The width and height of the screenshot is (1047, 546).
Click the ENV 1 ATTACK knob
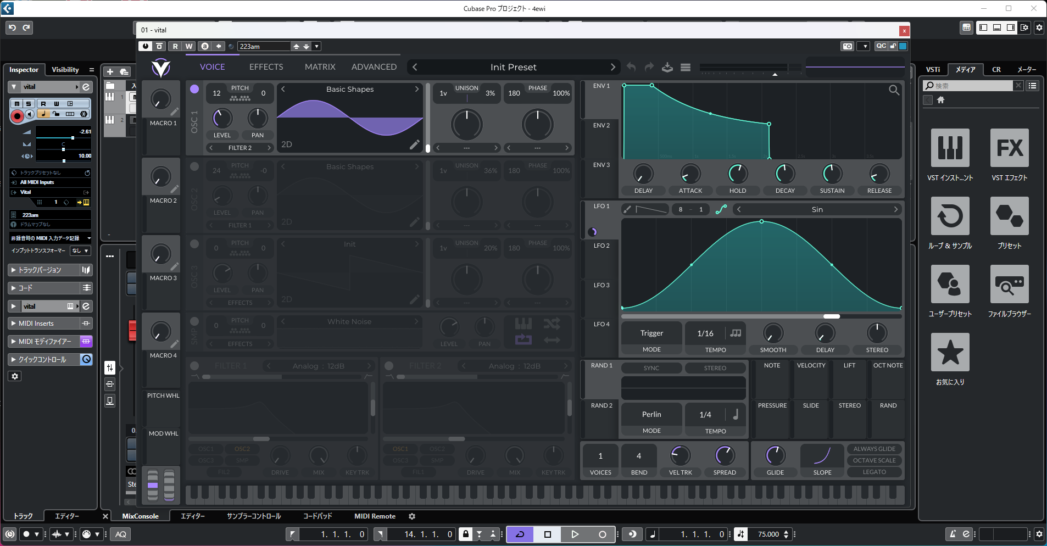(690, 174)
